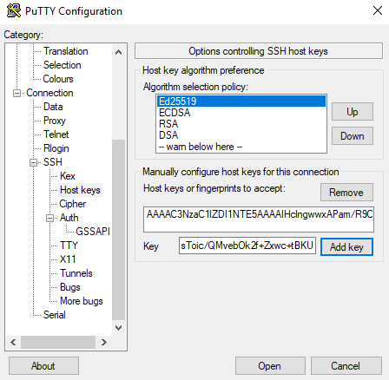Close the PuTTY Configuration window
This screenshot has height=380, width=389.
pyautogui.click(x=378, y=10)
